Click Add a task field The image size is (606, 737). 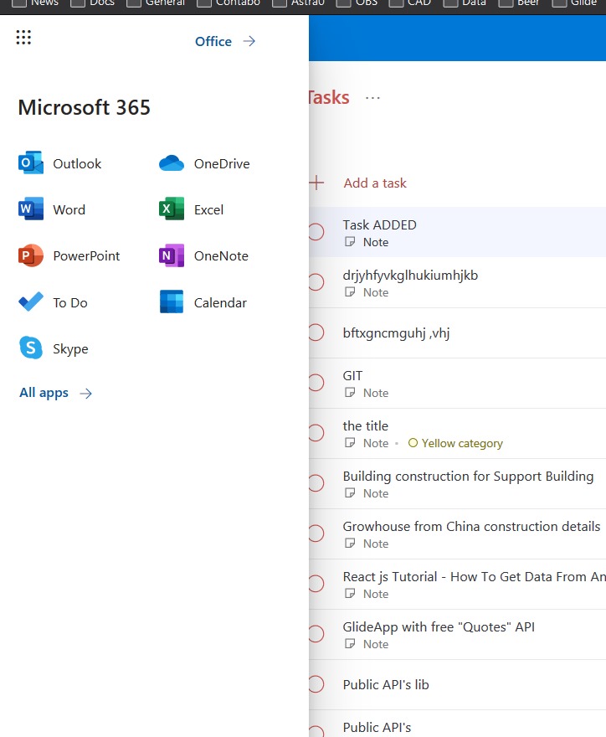(375, 183)
